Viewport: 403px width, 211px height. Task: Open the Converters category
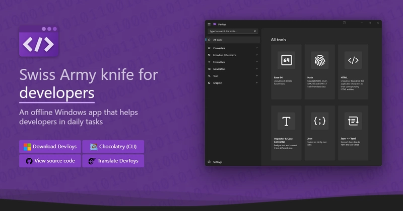pyautogui.click(x=233, y=48)
